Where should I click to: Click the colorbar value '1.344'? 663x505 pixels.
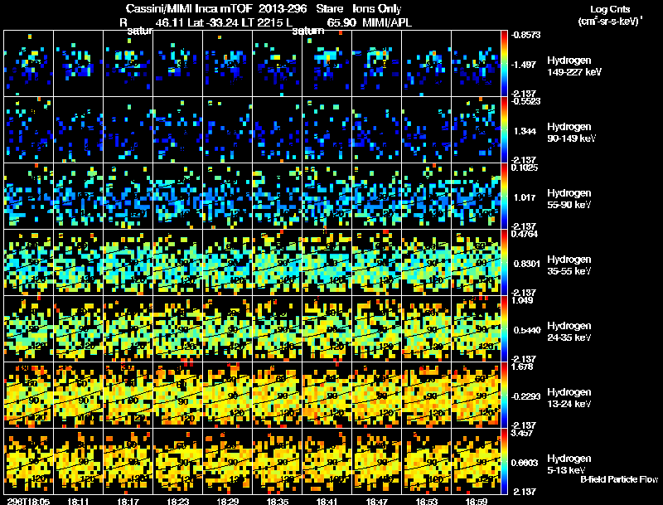tap(525, 131)
